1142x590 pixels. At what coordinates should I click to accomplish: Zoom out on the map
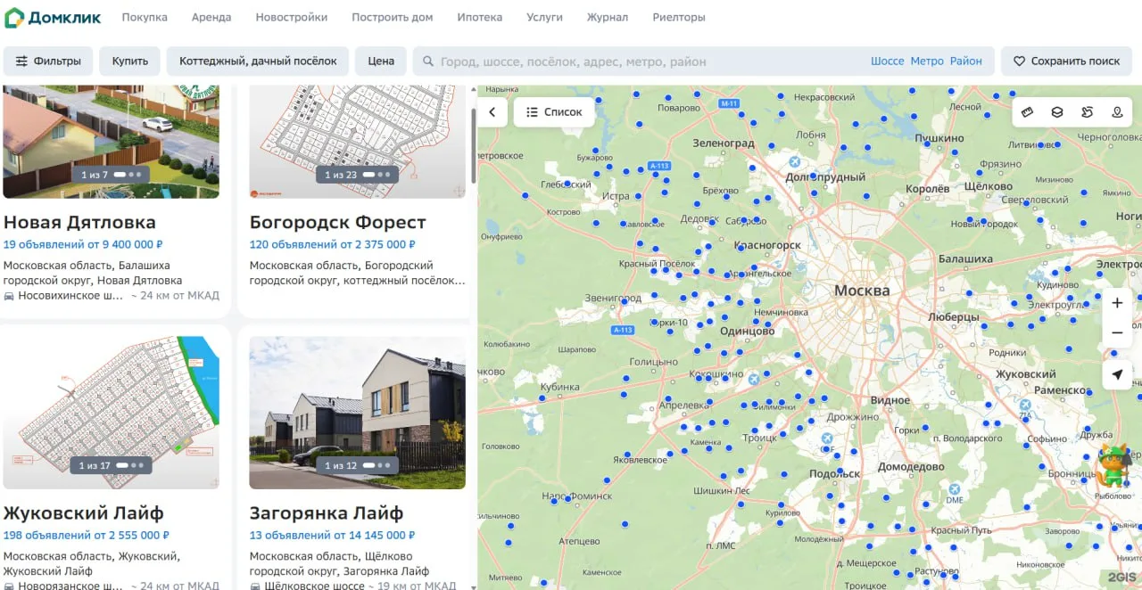coord(1117,333)
